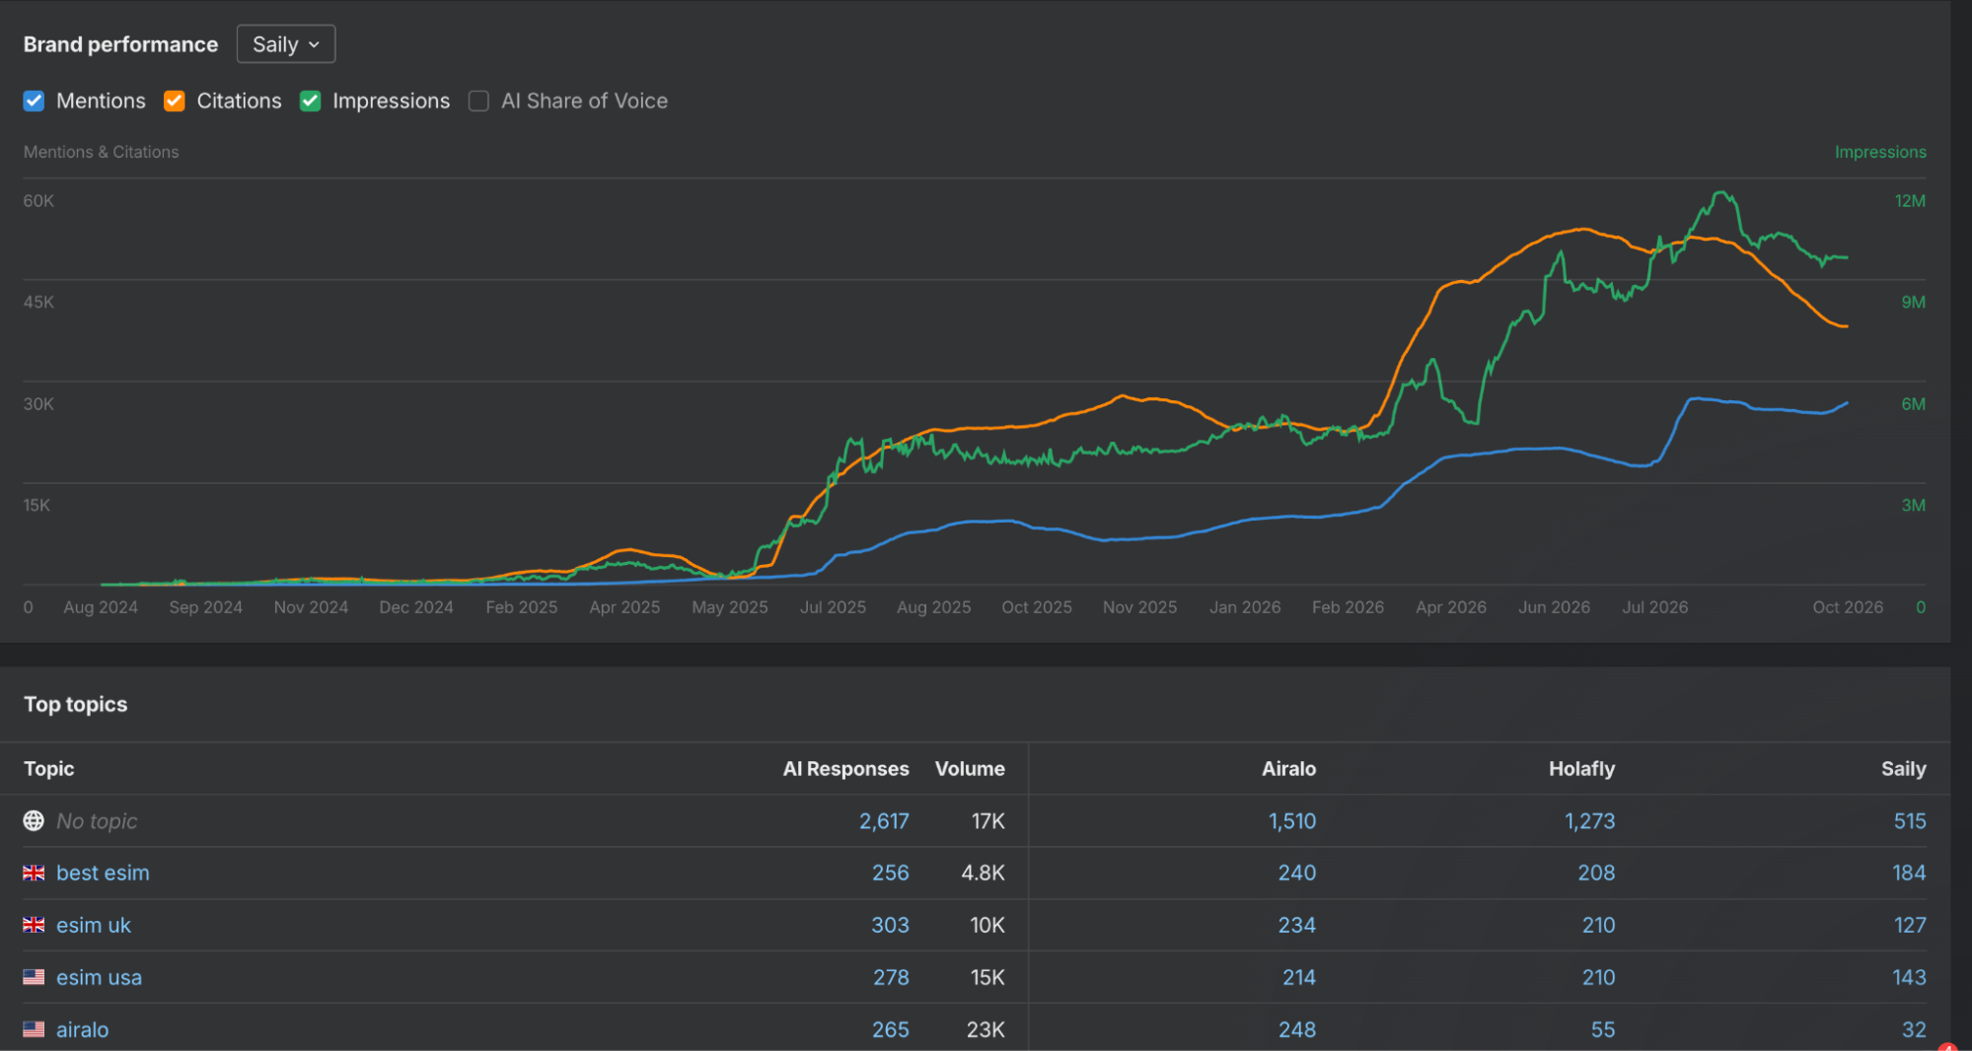Open AI Responses value 265 for airalo
The image size is (1972, 1051).
coord(891,1029)
